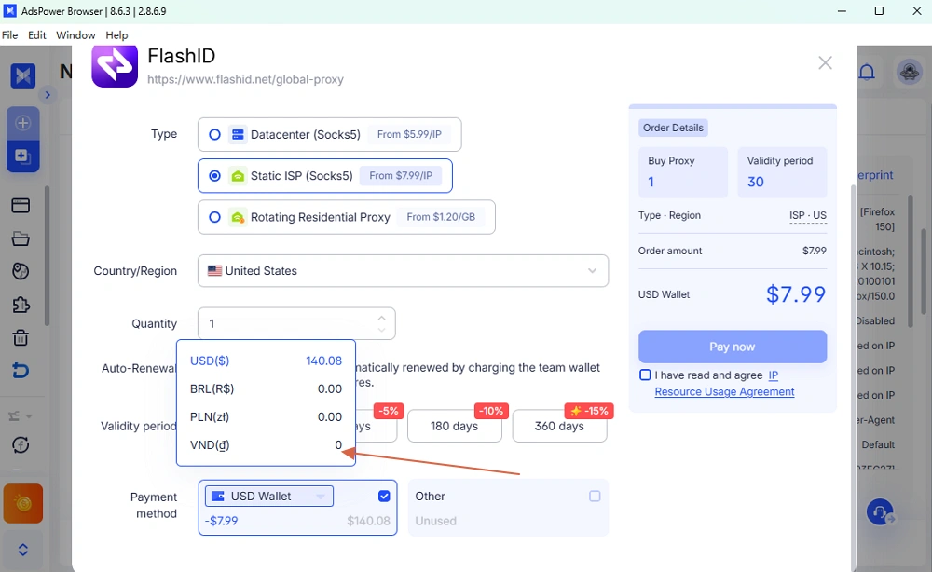Viewport: 932px width, 572px height.
Task: Click the From $5.99/IP price tag
Action: pos(409,135)
